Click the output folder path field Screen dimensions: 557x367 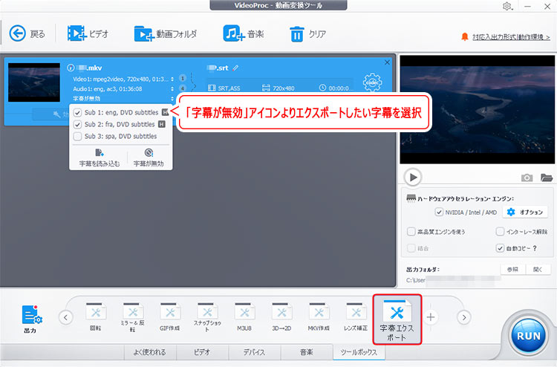click(x=453, y=280)
